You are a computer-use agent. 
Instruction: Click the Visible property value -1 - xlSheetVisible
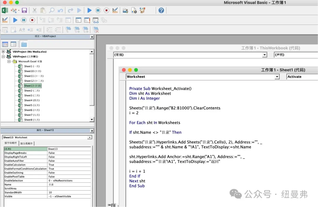click(69, 196)
